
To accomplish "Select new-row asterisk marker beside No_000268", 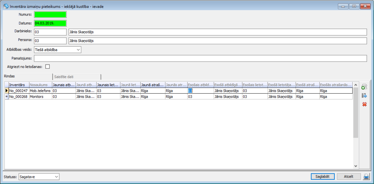I will 7,97.
